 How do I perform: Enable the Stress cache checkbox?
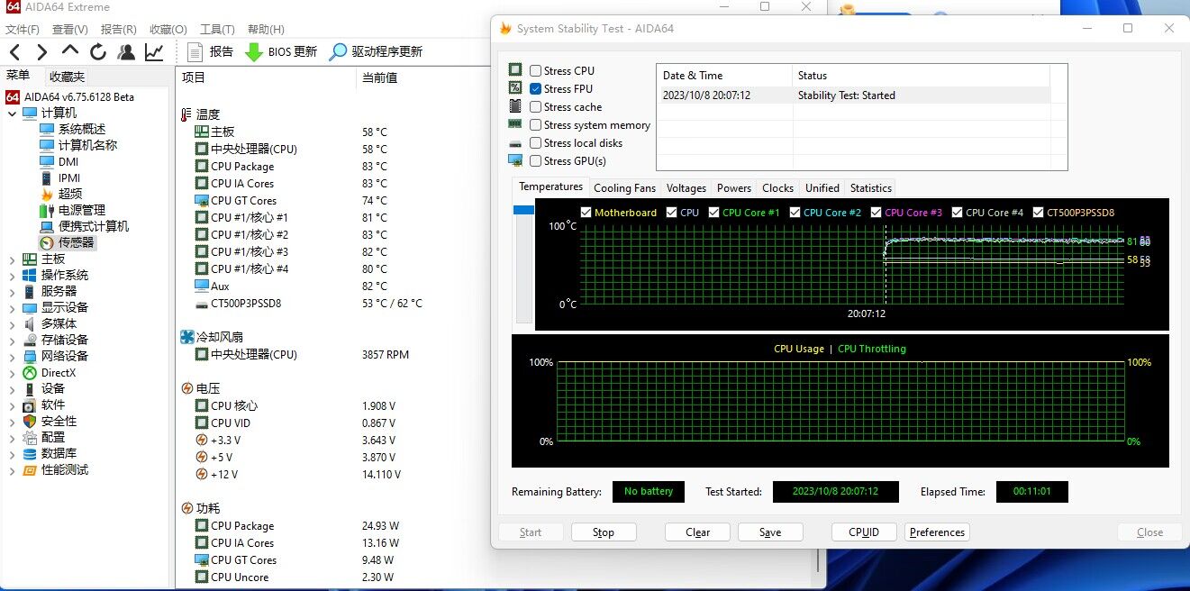pyautogui.click(x=536, y=107)
